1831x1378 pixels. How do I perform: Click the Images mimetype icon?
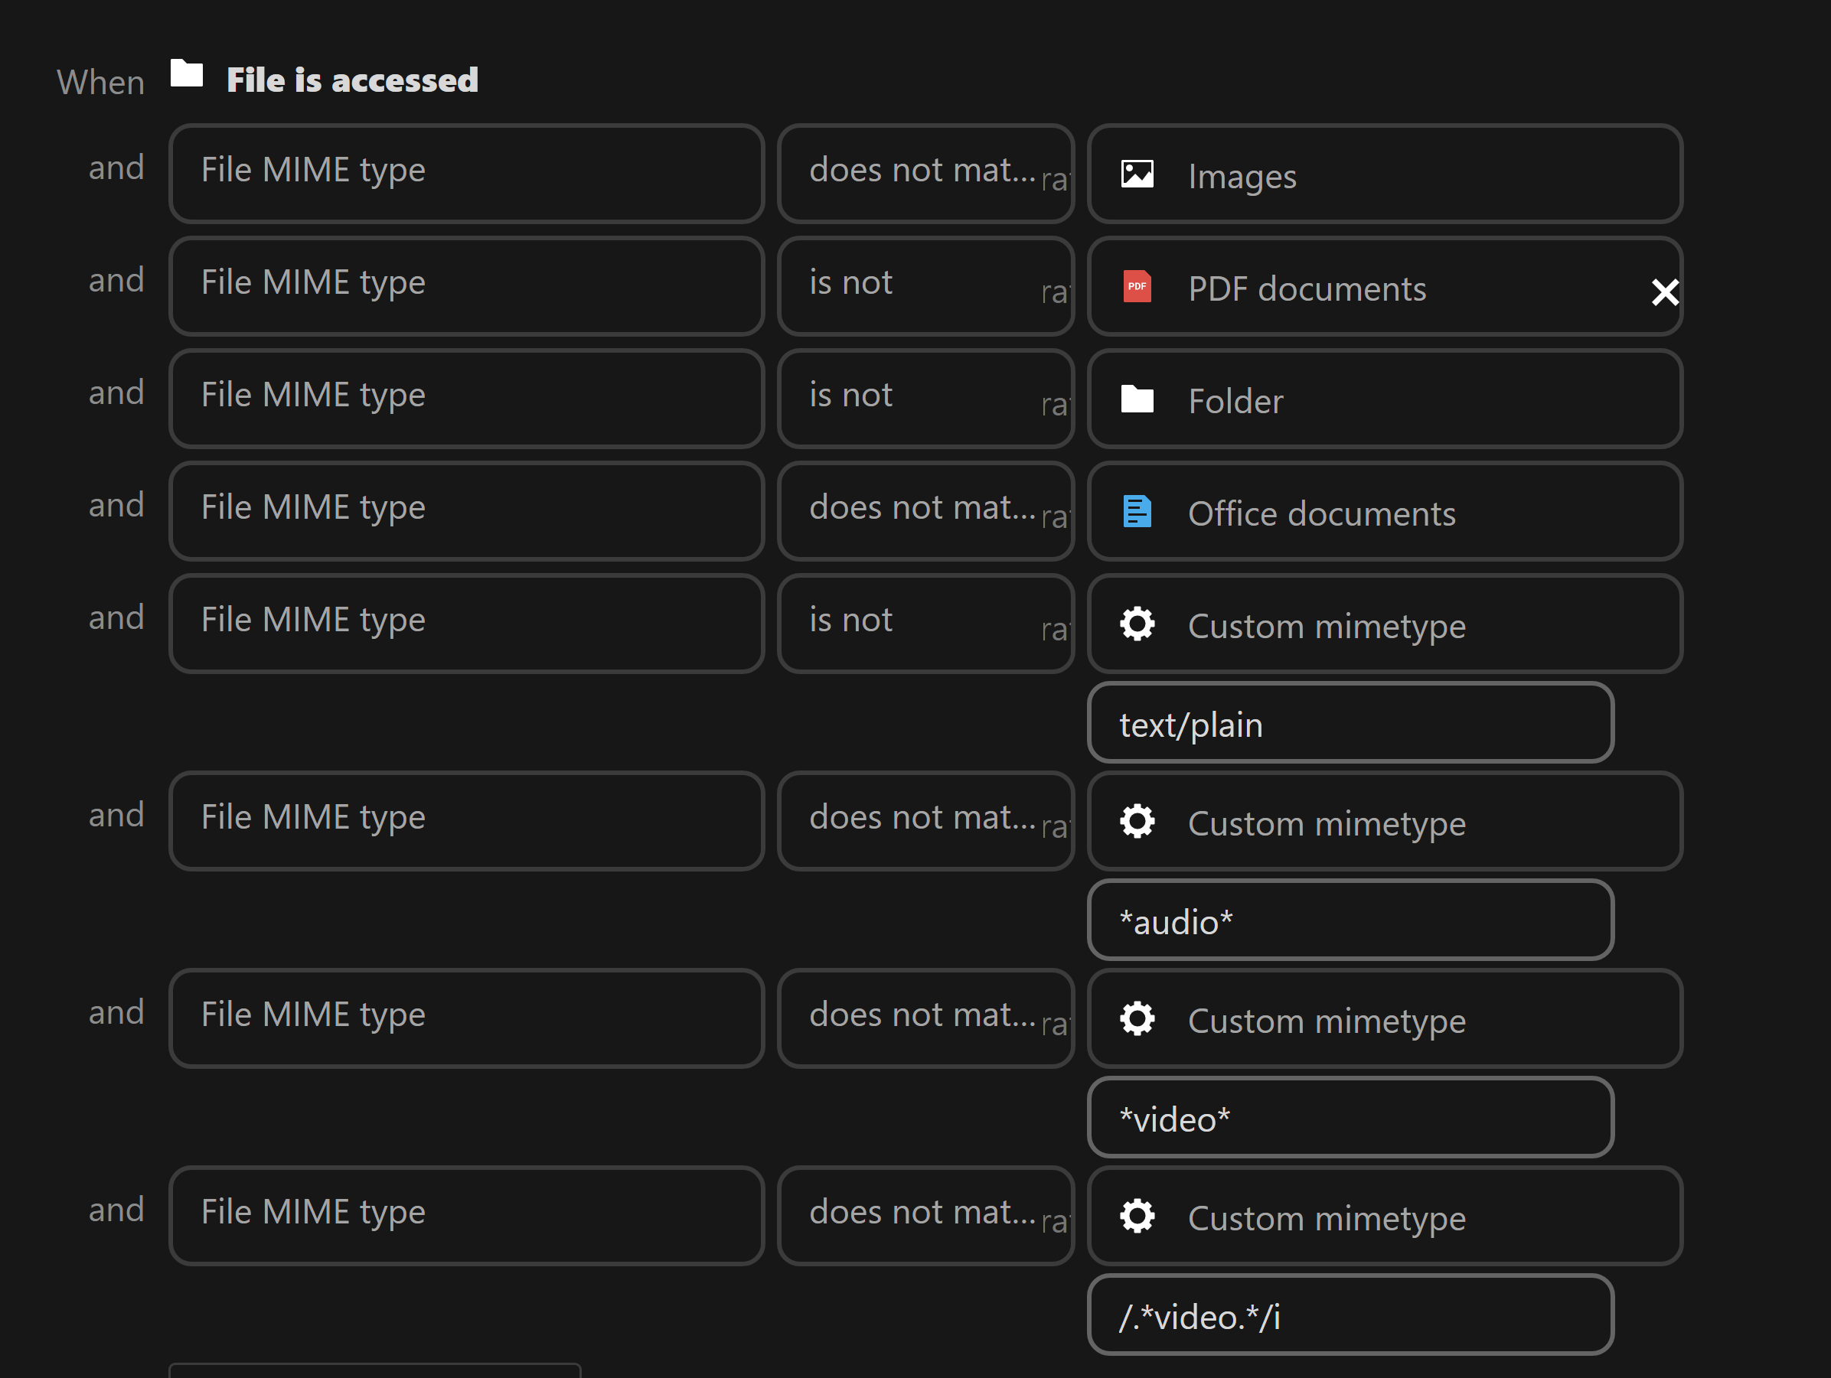tap(1137, 174)
